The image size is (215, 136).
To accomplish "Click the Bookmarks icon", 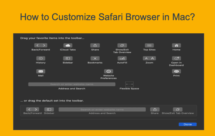I will tap(95, 58).
